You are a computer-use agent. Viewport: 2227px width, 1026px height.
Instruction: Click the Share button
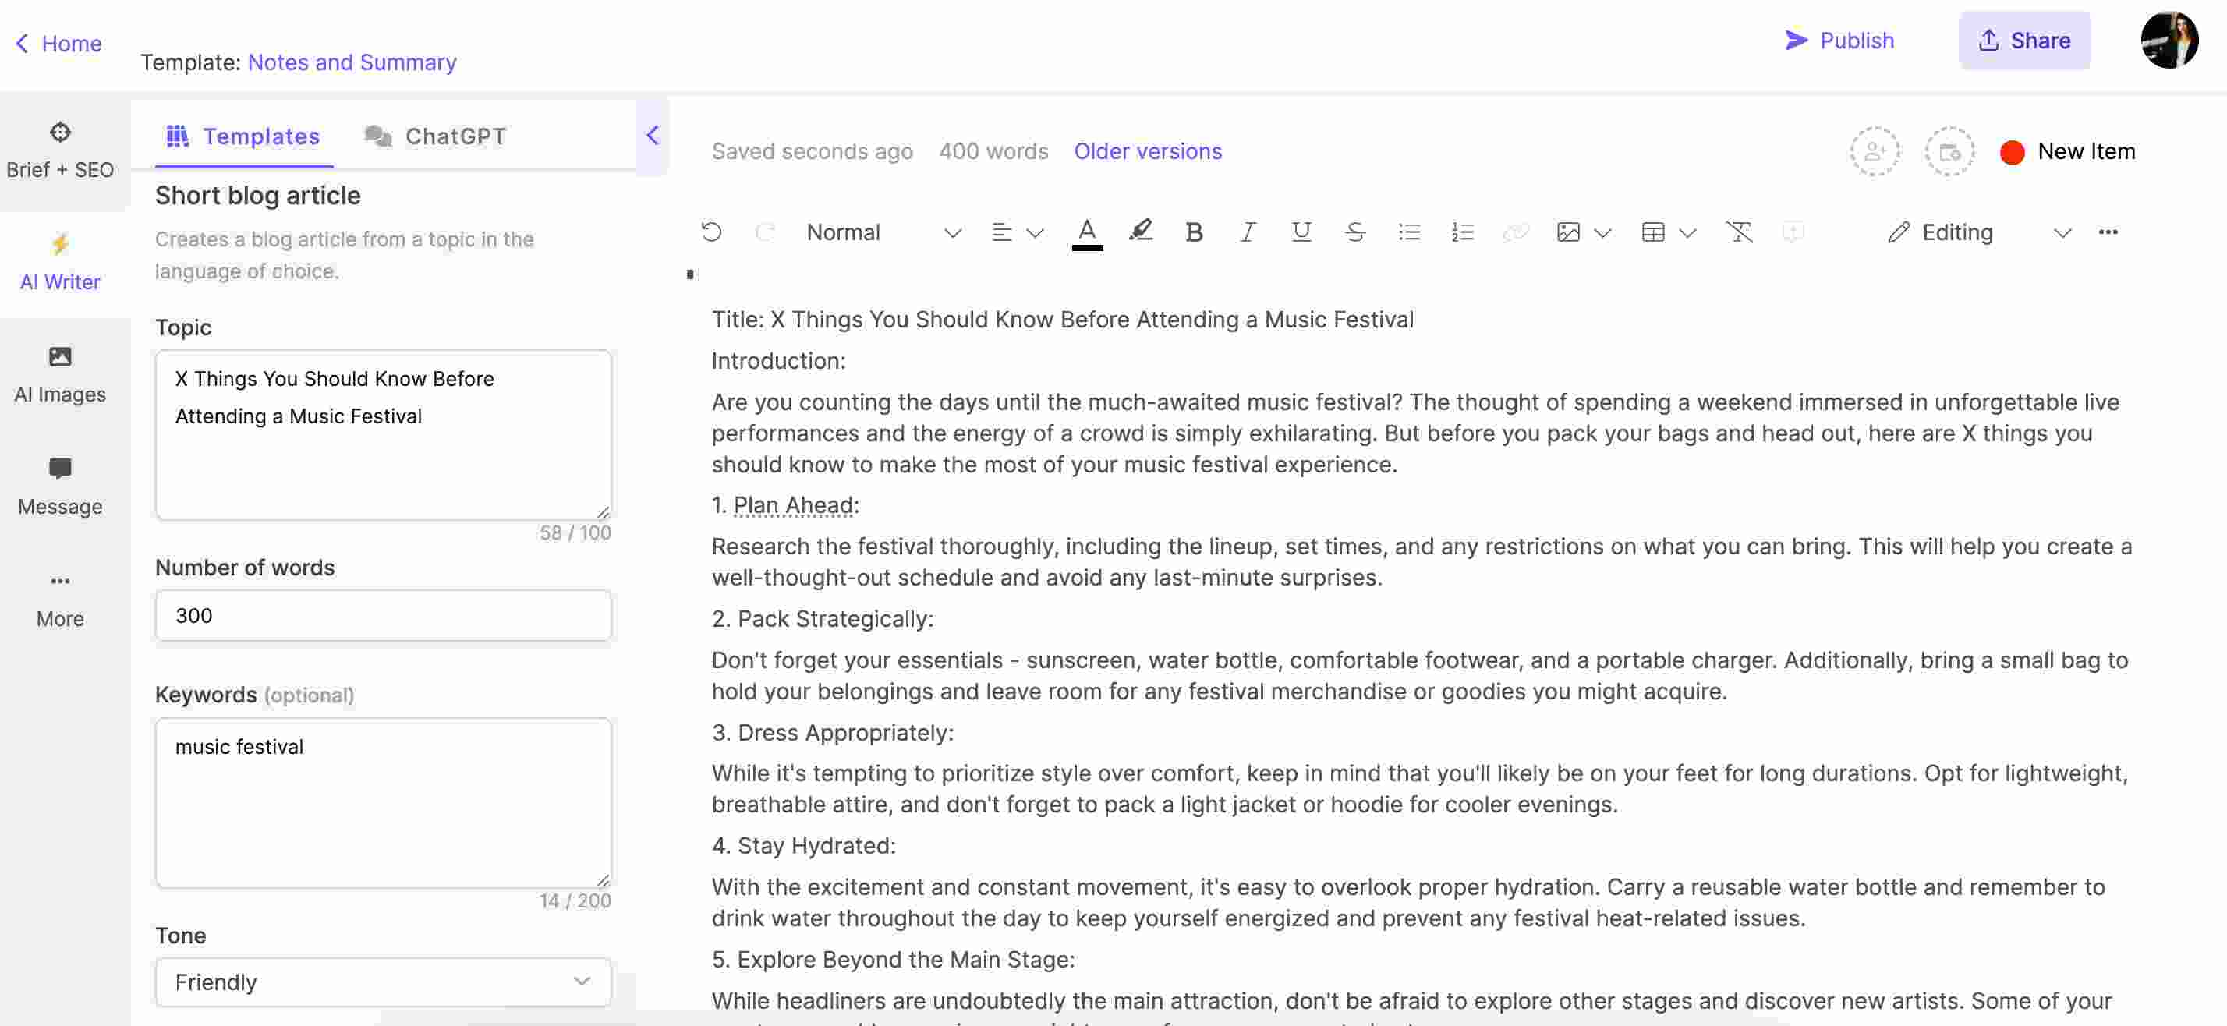2023,40
